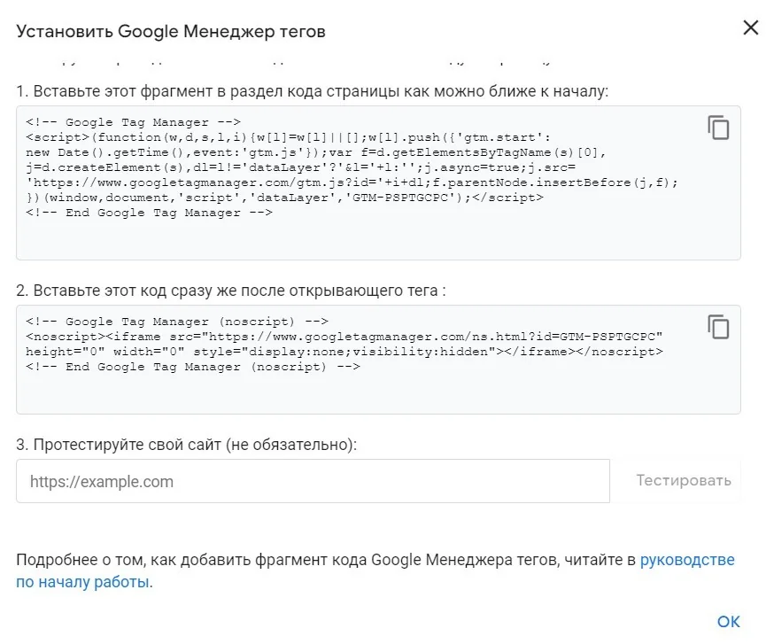Click the code line containing 'GTM-PSPTGCPC');</script>
This screenshot has width=766, height=644.
tap(284, 198)
